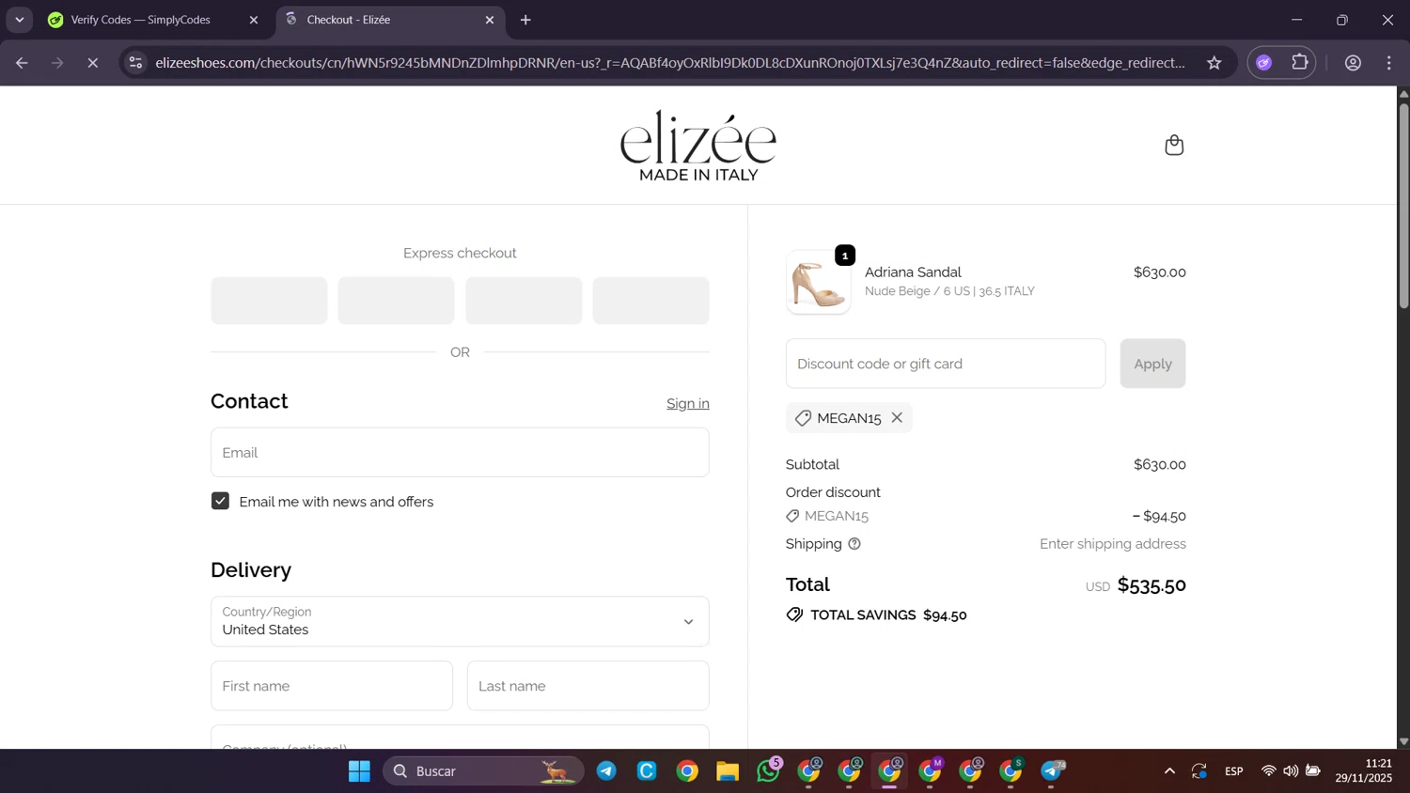This screenshot has width=1410, height=793.
Task: View site information icon in address bar
Action: pyautogui.click(x=135, y=63)
